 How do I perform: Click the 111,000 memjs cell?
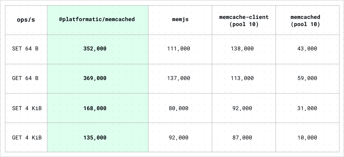point(180,49)
